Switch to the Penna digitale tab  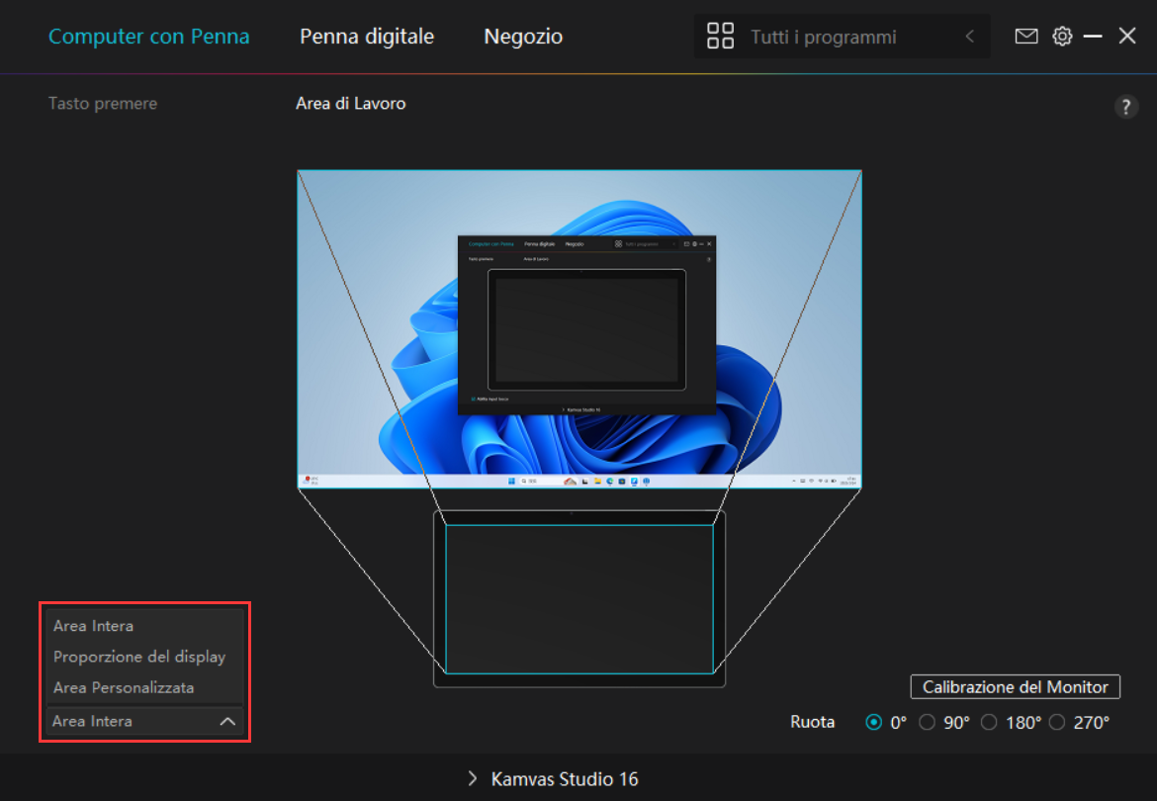click(x=366, y=36)
